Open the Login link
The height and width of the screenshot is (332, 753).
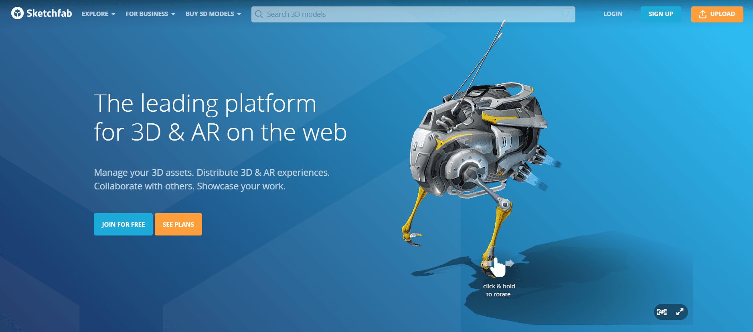[x=613, y=14]
